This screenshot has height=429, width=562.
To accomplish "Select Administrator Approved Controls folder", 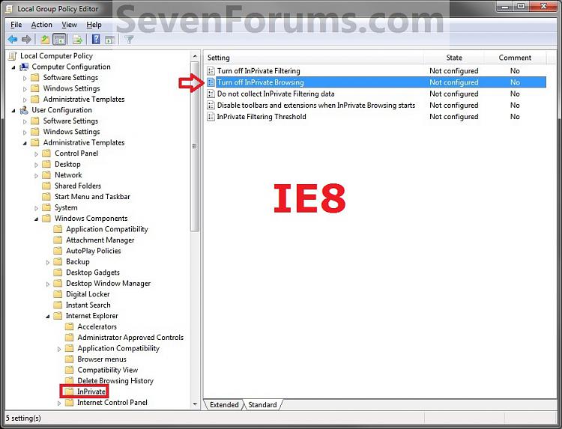I will coord(130,338).
